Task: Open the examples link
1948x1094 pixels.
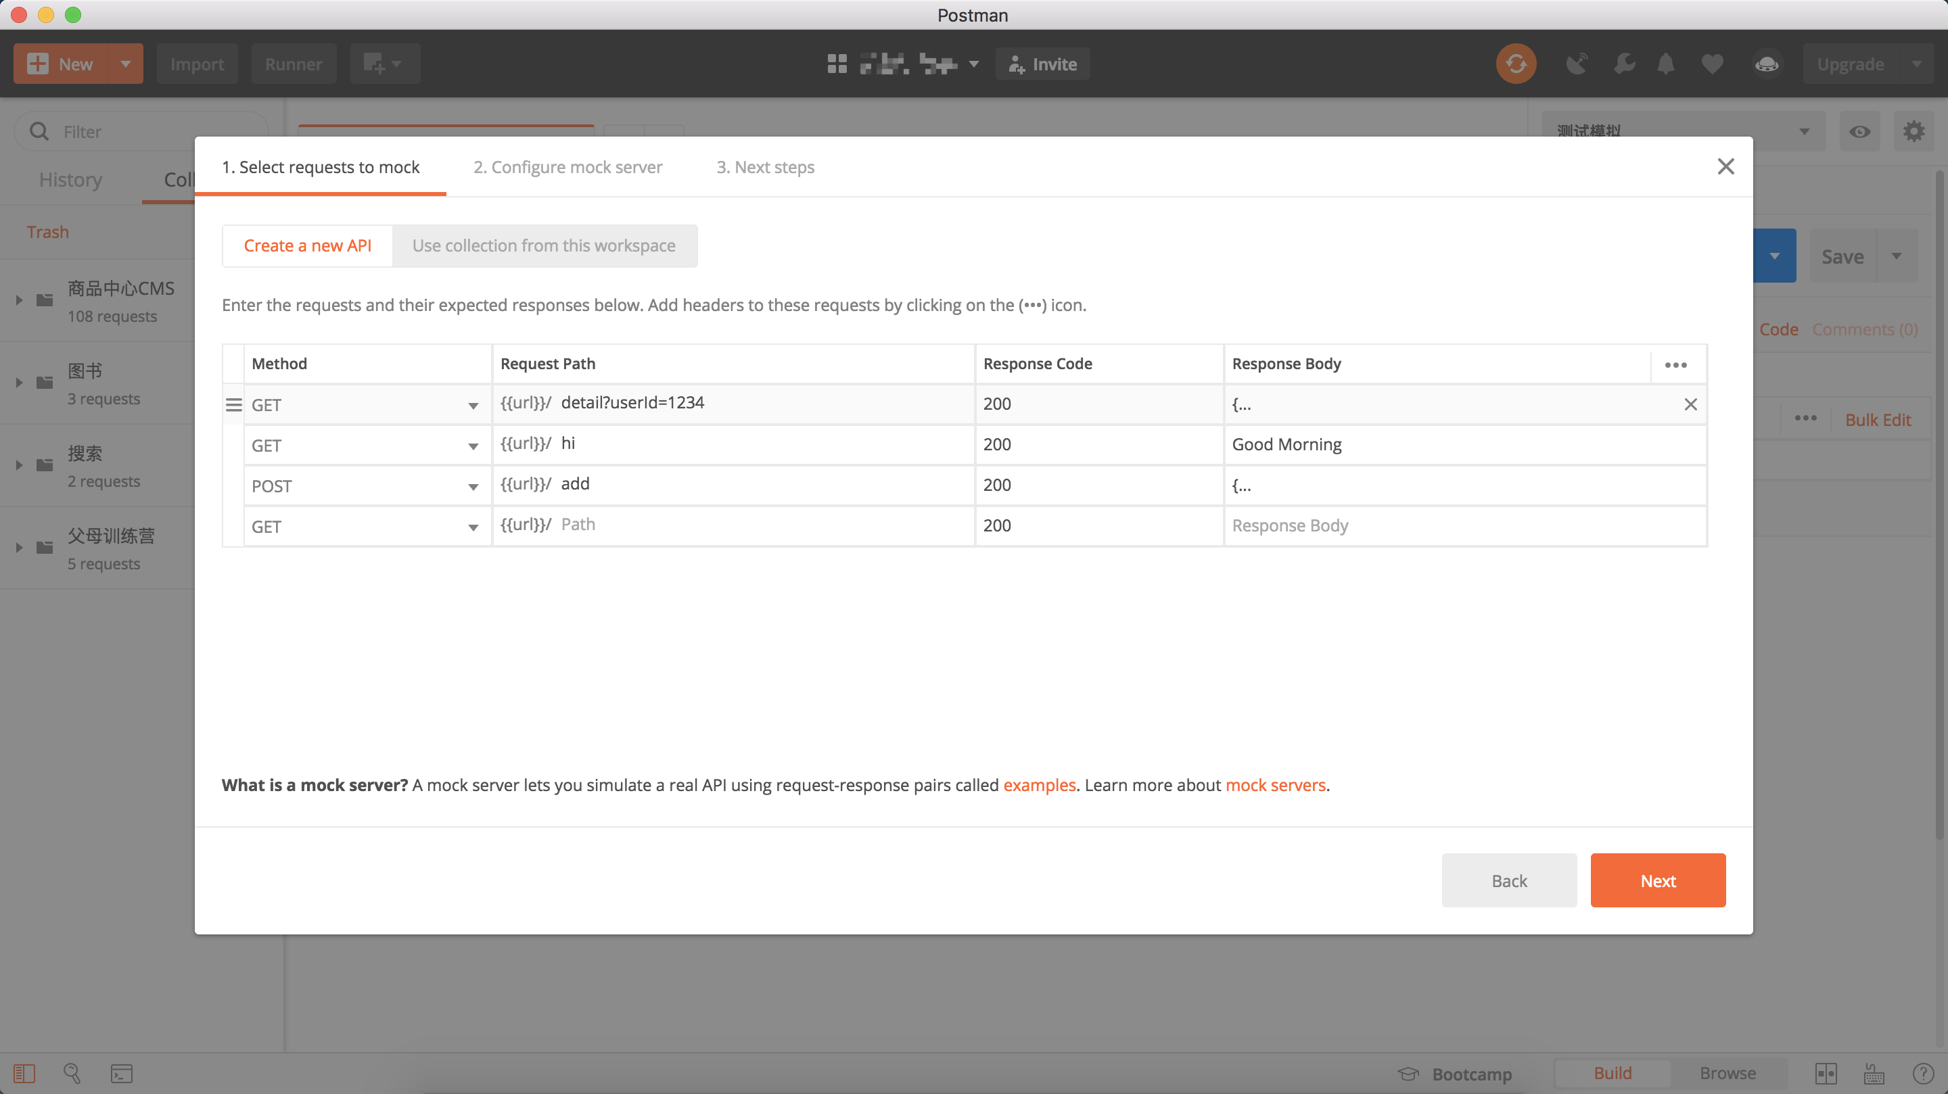Action: coord(1039,785)
